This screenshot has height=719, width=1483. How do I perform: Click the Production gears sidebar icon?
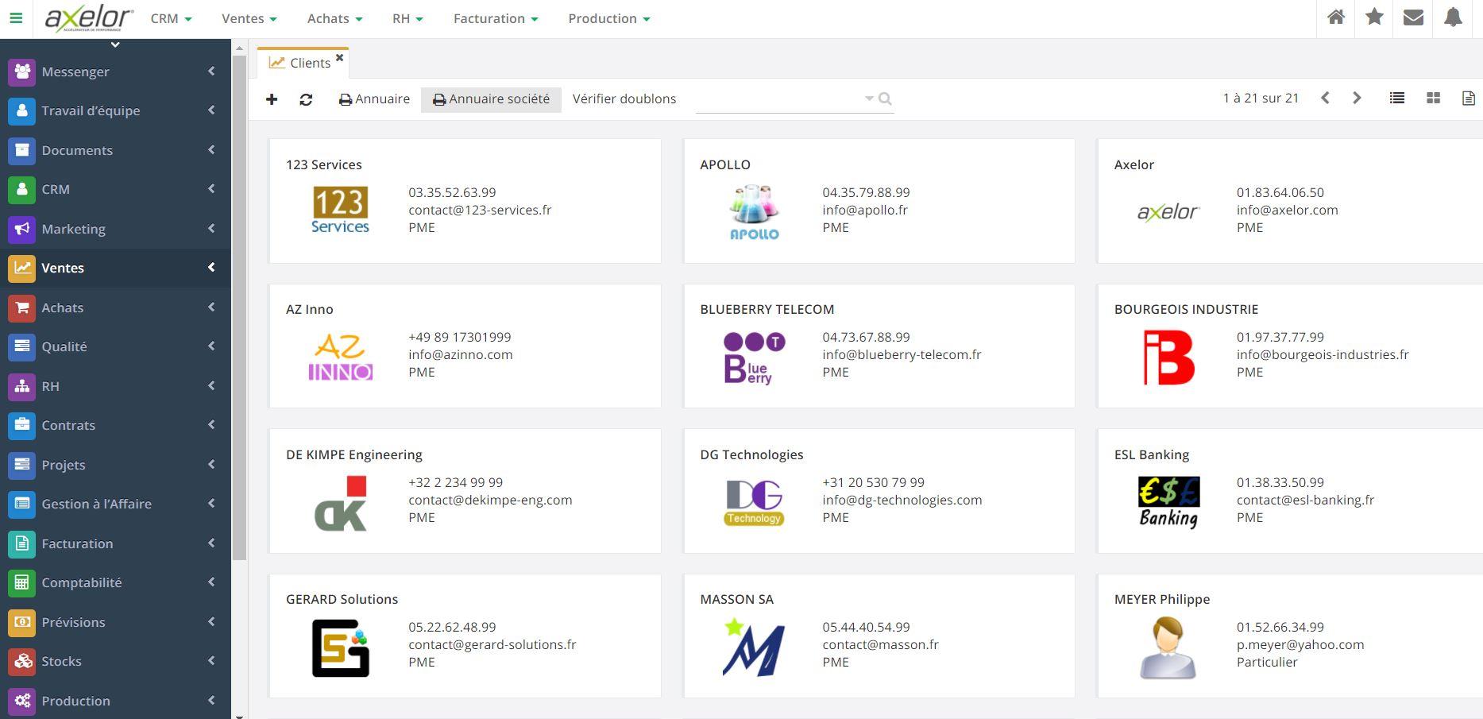click(x=22, y=701)
